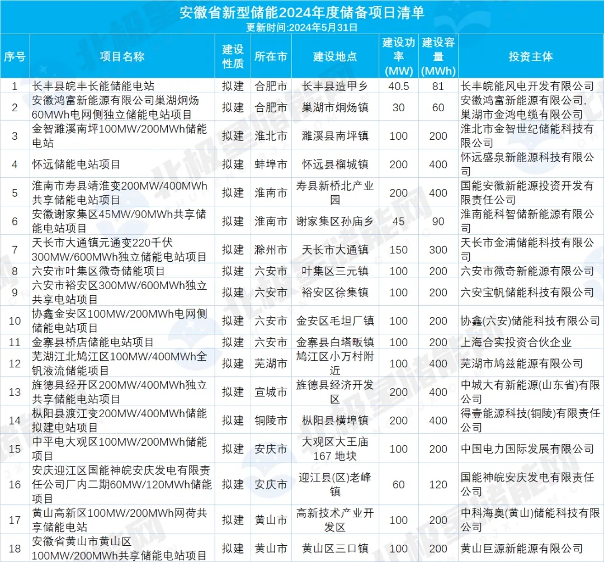Click investor '芜湖市鸠兹能源有限公司'

522,363
